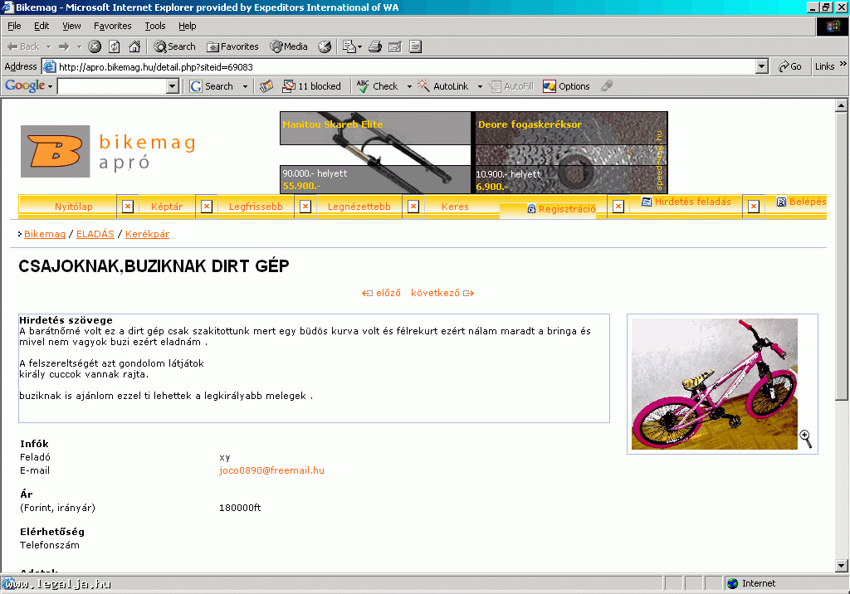Click the Hirdetés feladás link
Viewport: 850px width, 594px height.
(x=686, y=202)
